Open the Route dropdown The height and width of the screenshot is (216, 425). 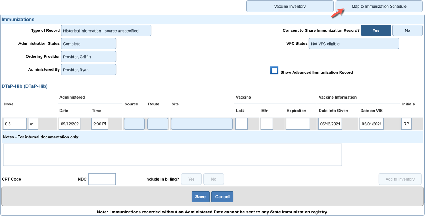click(158, 124)
